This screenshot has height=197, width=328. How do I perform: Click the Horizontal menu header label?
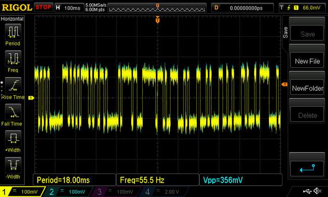coord(12,19)
